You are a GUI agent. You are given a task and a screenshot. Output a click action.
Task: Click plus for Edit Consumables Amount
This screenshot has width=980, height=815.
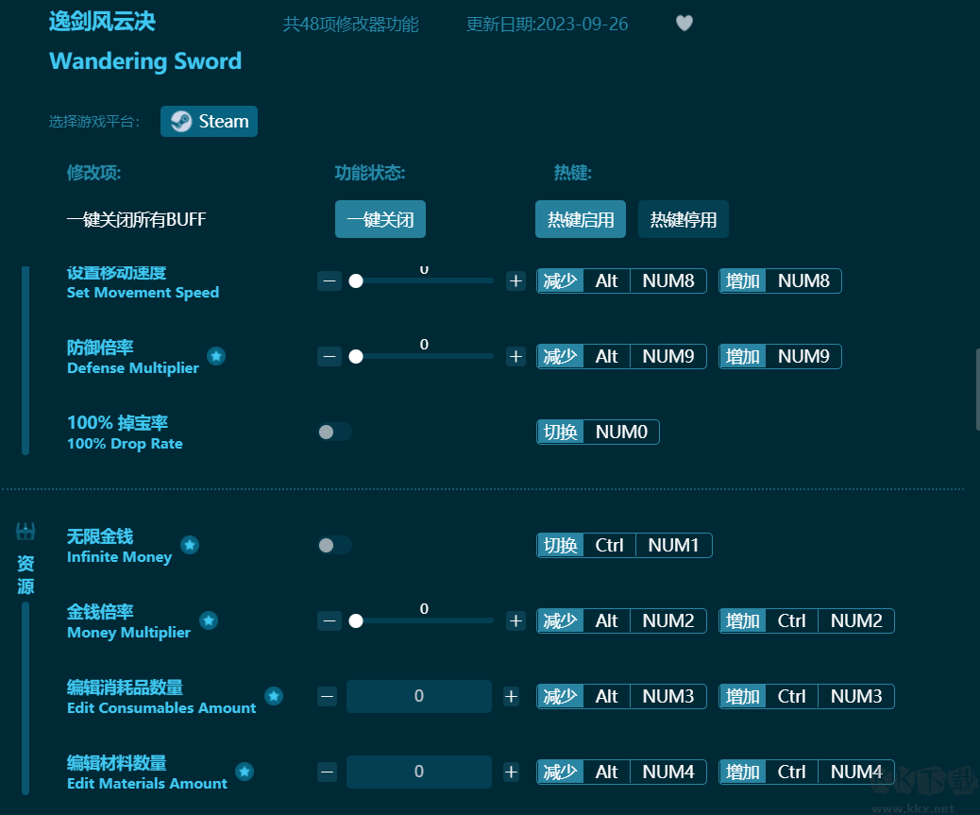point(512,696)
